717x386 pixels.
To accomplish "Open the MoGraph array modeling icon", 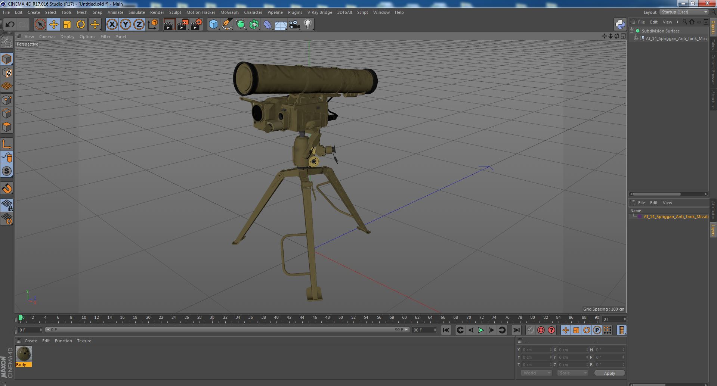I will pyautogui.click(x=254, y=25).
